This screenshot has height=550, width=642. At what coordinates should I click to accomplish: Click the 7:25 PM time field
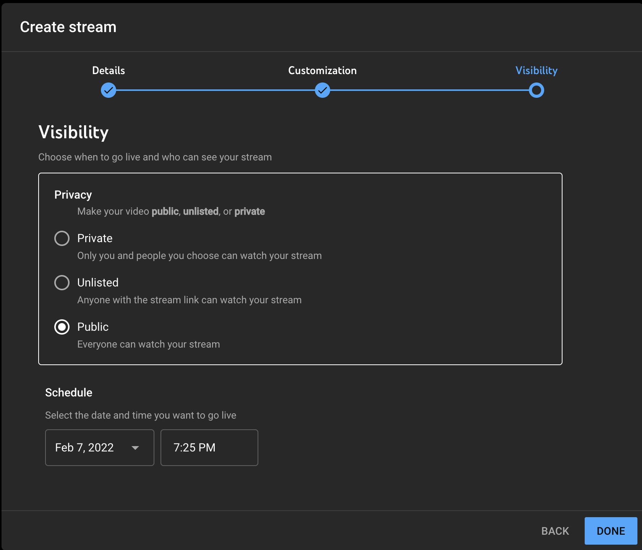(x=209, y=448)
